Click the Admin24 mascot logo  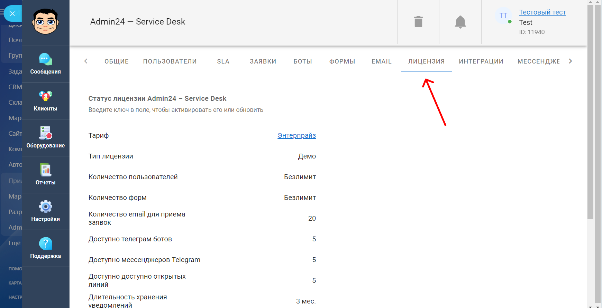pos(45,21)
